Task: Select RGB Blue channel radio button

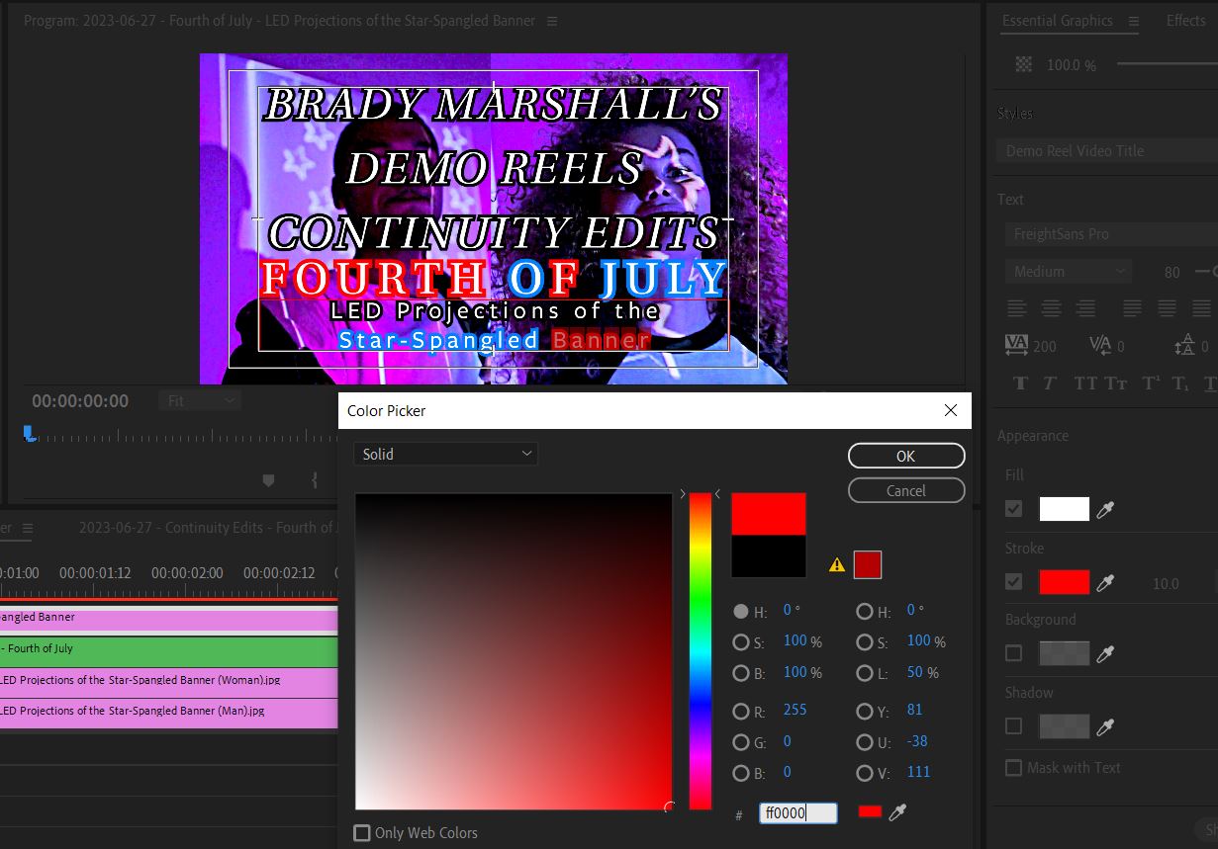Action: click(740, 773)
